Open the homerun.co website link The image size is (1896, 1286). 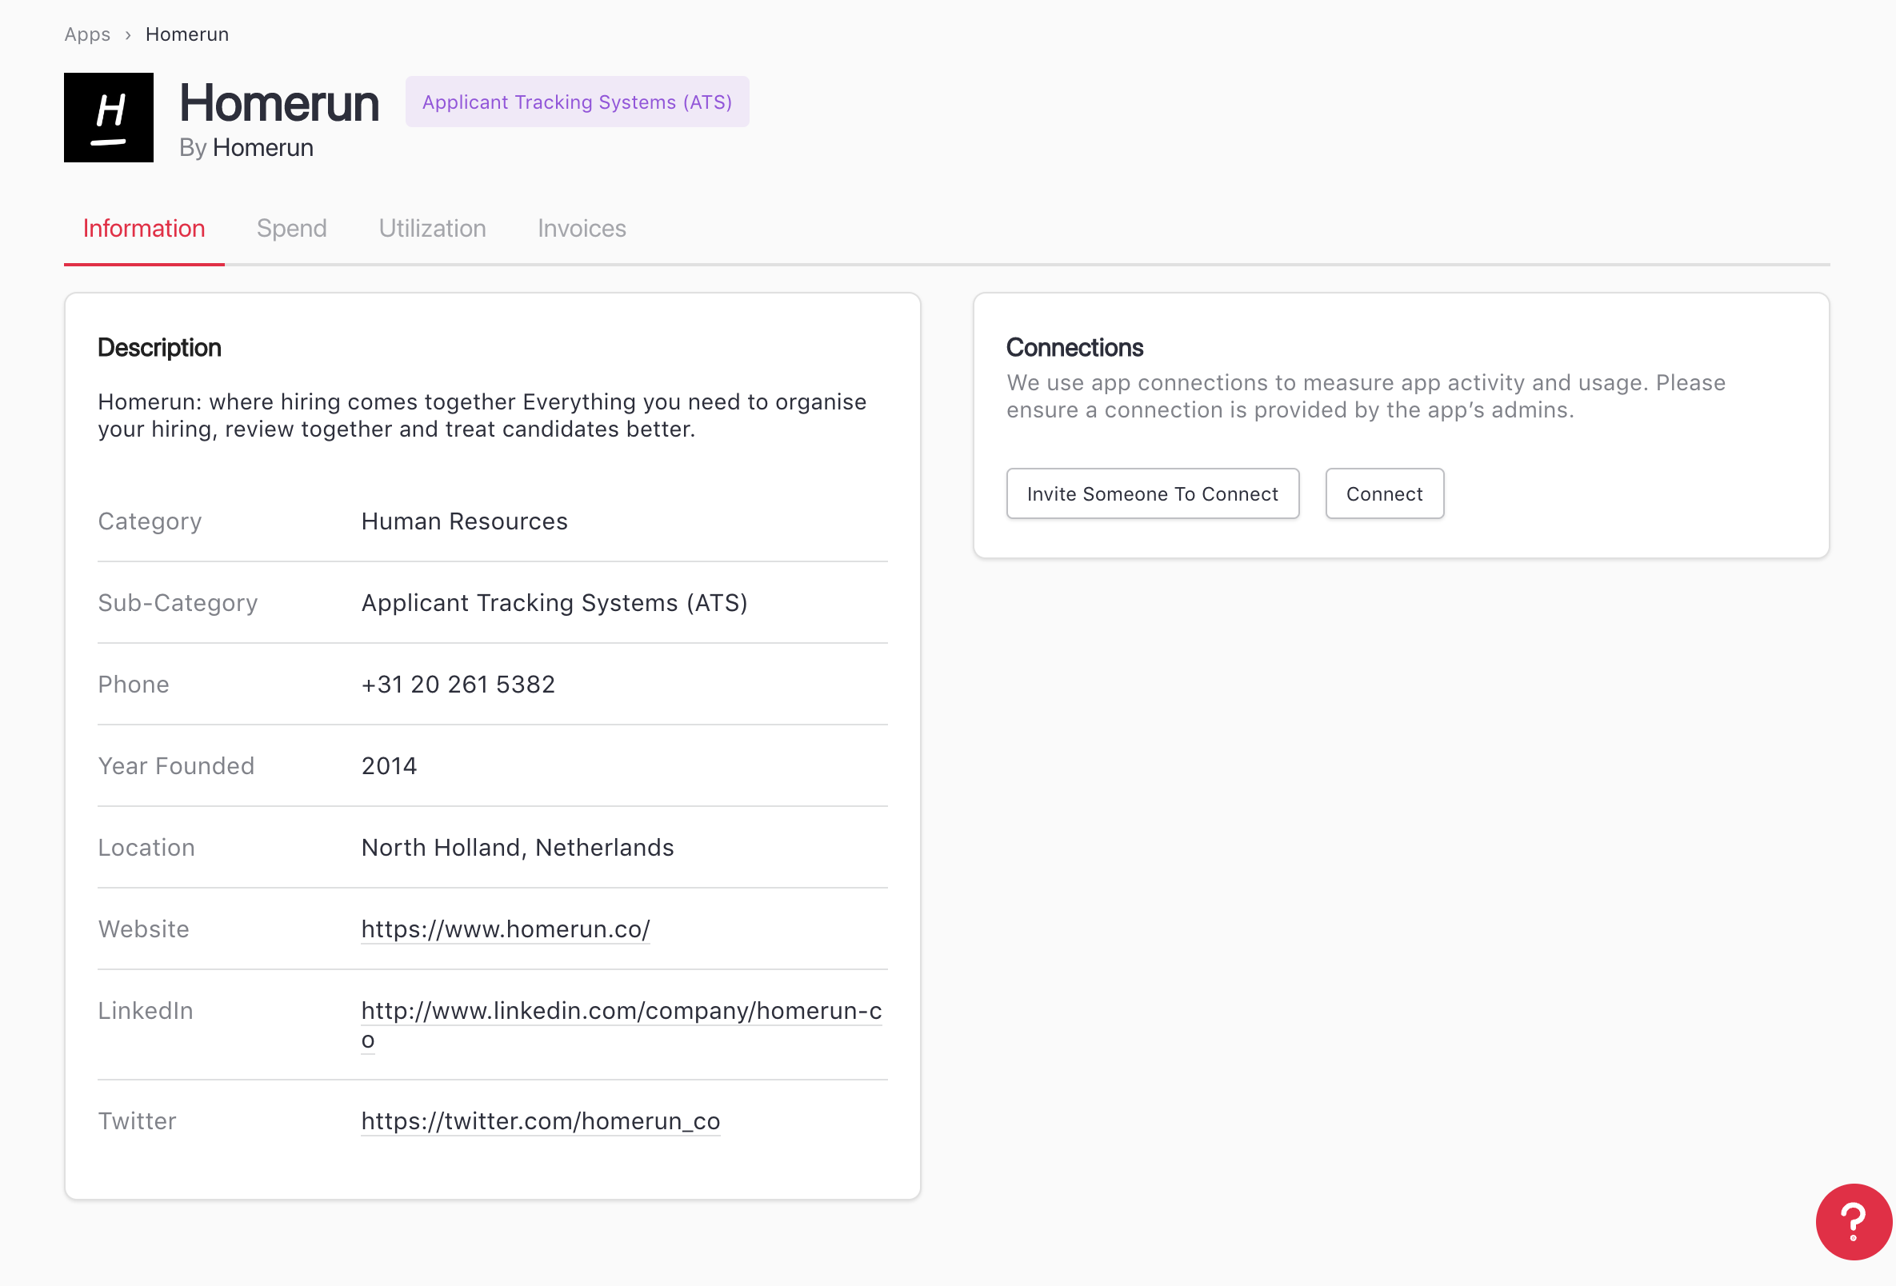[x=505, y=929]
